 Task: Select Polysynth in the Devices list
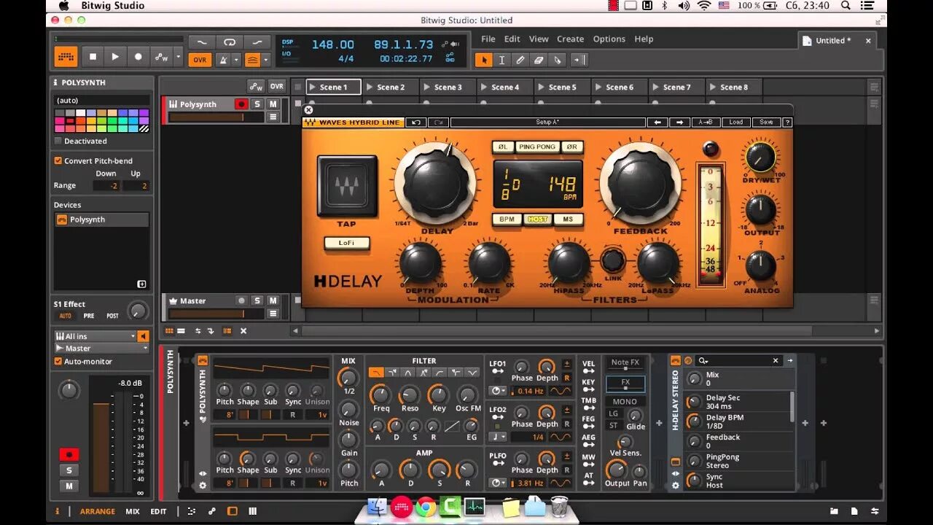tap(102, 219)
